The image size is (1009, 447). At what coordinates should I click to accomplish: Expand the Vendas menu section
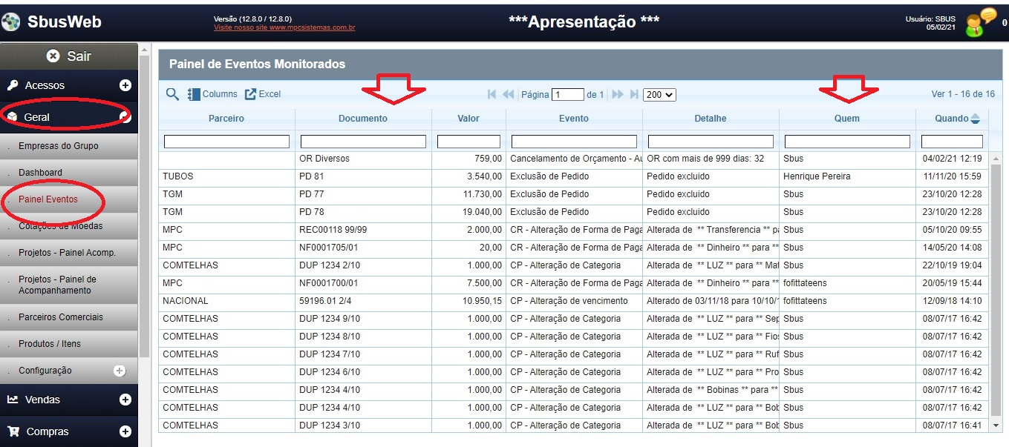click(125, 400)
